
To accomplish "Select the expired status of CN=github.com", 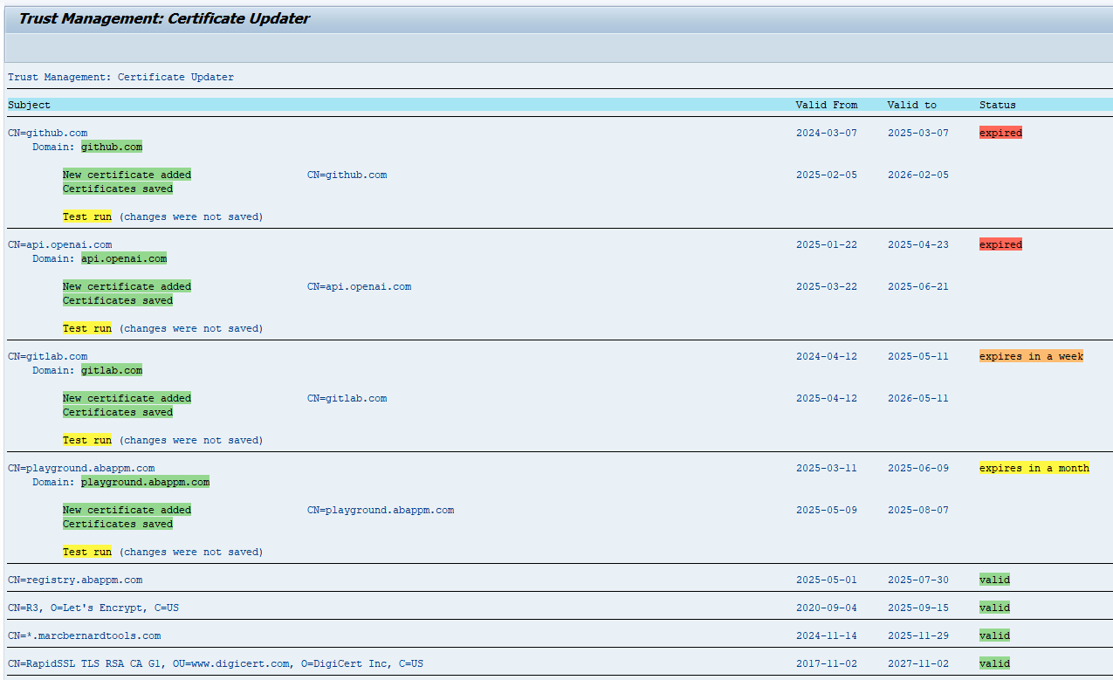I will pos(1000,133).
